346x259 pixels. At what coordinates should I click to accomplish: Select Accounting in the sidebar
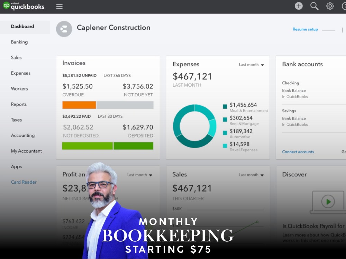pos(23,135)
